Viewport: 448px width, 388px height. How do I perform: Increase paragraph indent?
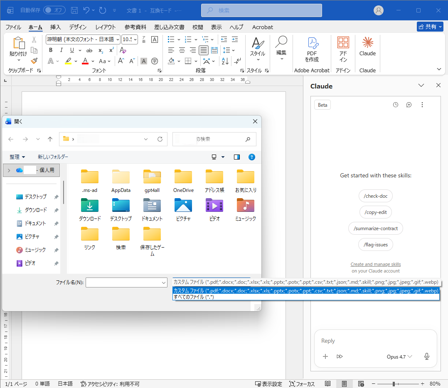tap(235, 39)
